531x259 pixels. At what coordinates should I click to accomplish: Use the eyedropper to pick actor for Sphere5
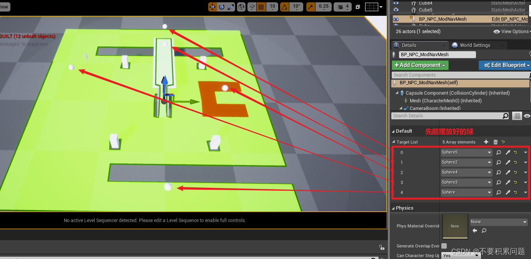[508, 152]
